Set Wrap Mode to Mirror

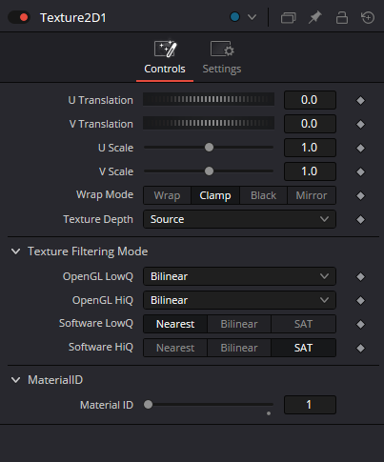tap(312, 195)
